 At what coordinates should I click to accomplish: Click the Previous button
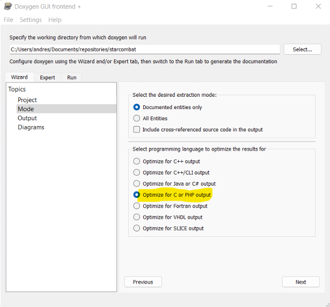tap(143, 282)
